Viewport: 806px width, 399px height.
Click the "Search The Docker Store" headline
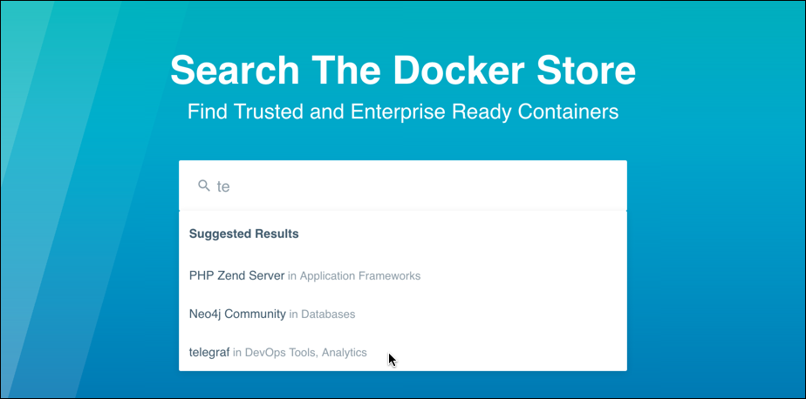(403, 70)
